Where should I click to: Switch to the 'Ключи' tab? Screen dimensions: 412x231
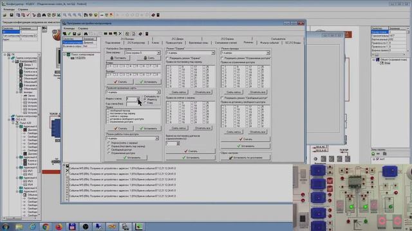click(155, 43)
